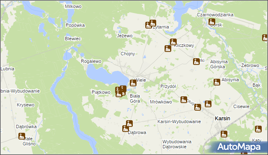This screenshot has width=268, height=155.
Task: Click the Wybudowania Dąbrowskie label
Action: click(177, 144)
